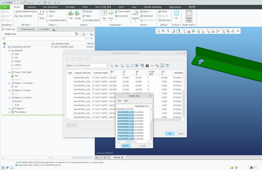Toggle coordinate system display in graphics toolbar
This screenshot has height=170, width=262.
coord(213,31)
